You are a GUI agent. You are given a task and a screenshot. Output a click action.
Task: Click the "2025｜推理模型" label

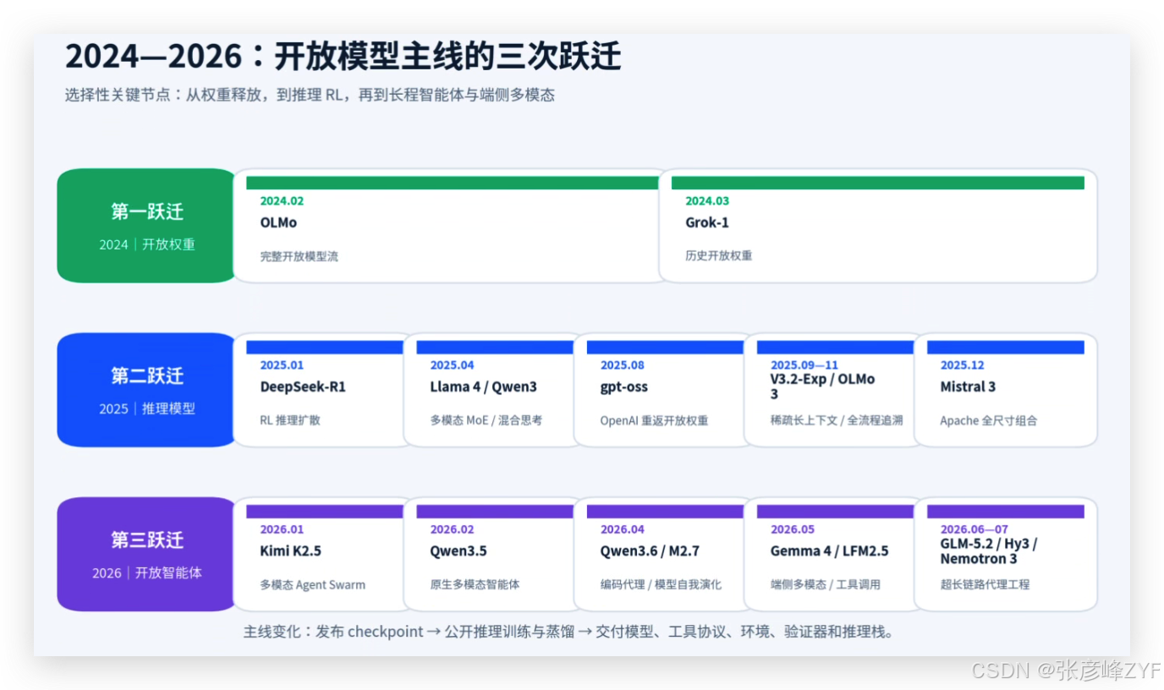click(x=147, y=408)
